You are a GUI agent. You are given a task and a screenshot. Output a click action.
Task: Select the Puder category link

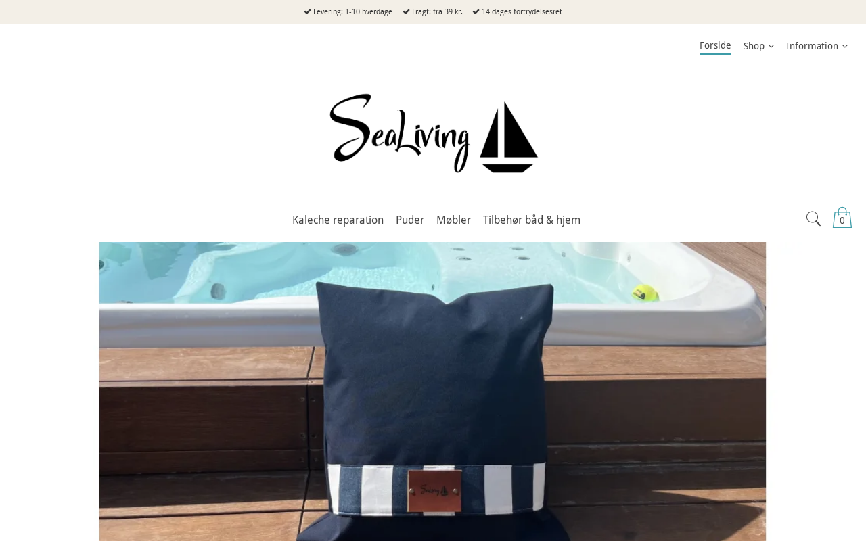pyautogui.click(x=410, y=220)
